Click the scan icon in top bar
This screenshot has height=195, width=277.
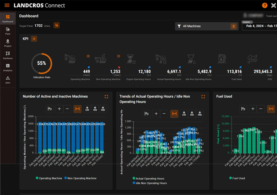273,5
